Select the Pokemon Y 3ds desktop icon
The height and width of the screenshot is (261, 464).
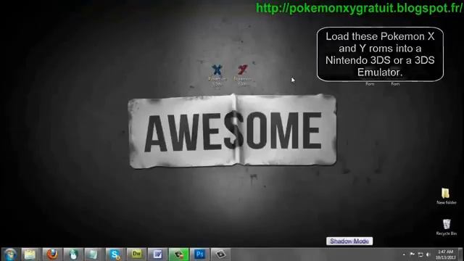(242, 75)
